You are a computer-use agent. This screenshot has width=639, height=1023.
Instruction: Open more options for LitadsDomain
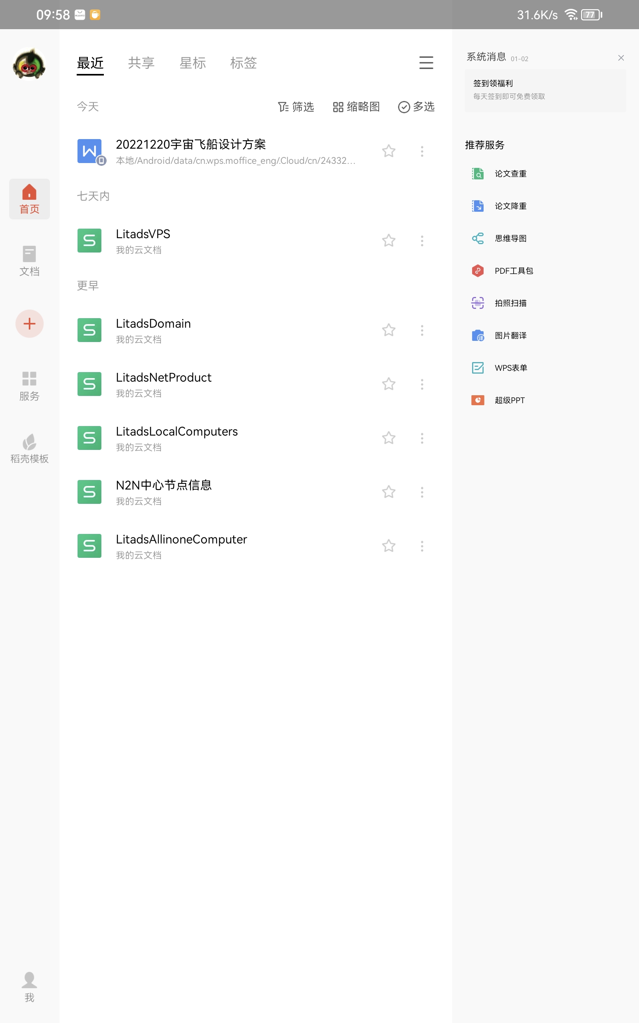click(422, 330)
